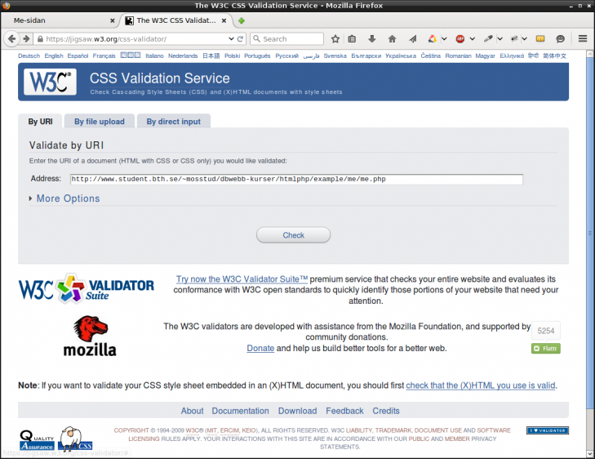The height and width of the screenshot is (459, 595).
Task: Click the Firebug bug icon
Action: (514, 38)
